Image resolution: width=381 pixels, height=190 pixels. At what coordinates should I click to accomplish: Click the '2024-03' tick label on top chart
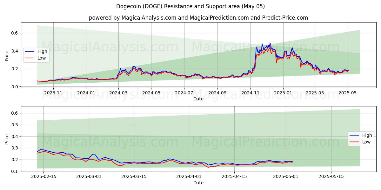(x=118, y=93)
